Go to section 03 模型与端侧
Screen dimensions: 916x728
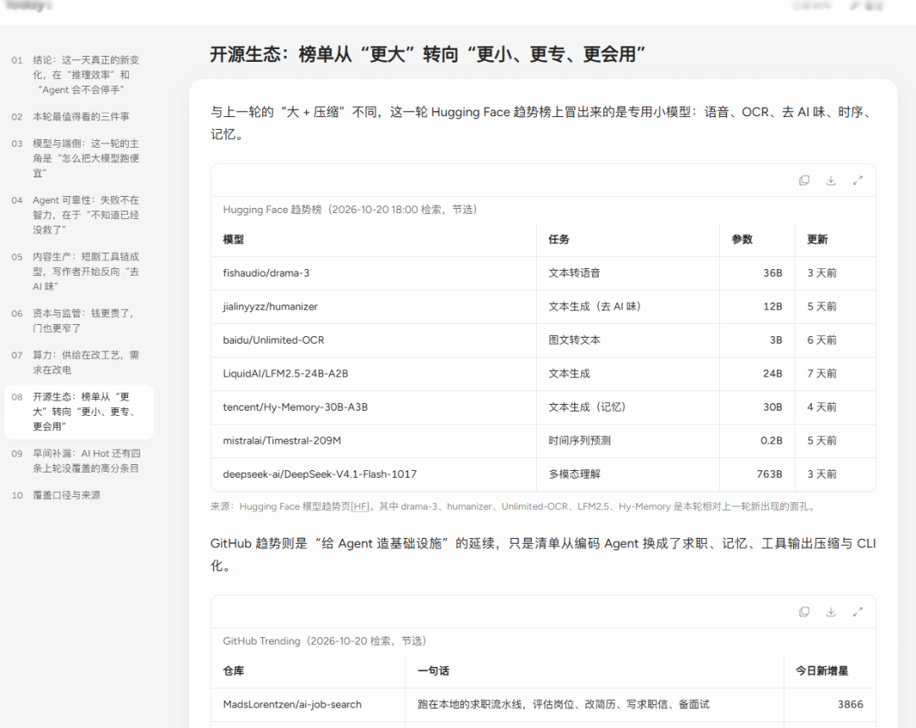pos(79,159)
